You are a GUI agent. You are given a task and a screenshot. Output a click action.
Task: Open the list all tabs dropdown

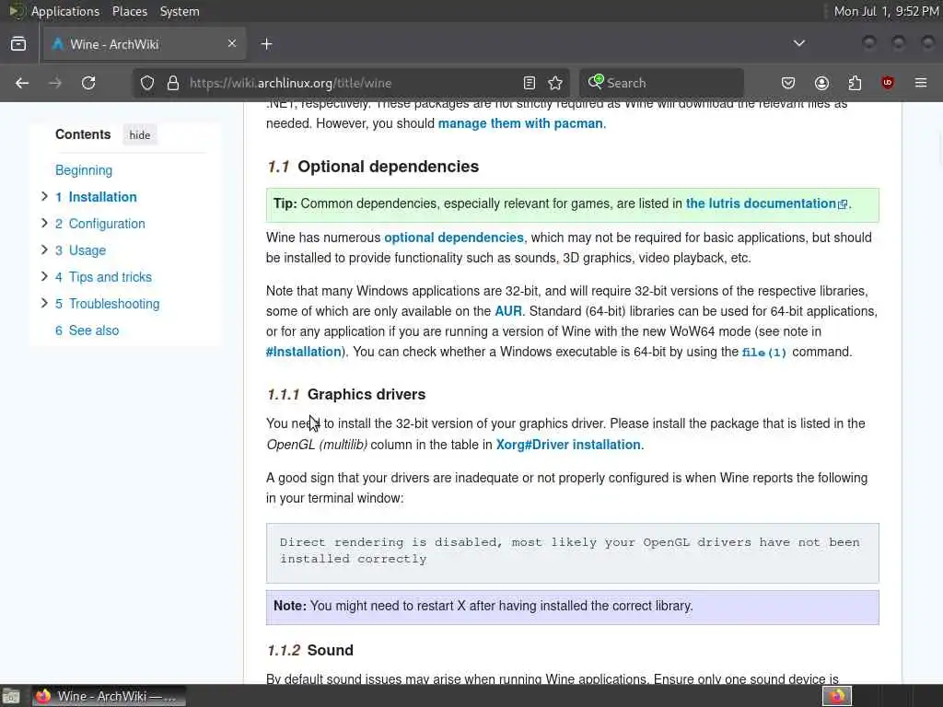tap(799, 43)
